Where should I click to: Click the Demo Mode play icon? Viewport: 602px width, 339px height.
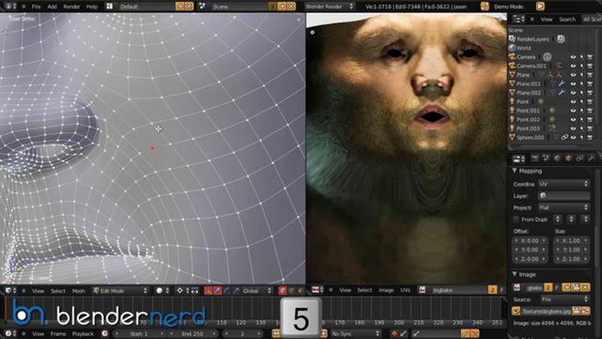click(540, 6)
